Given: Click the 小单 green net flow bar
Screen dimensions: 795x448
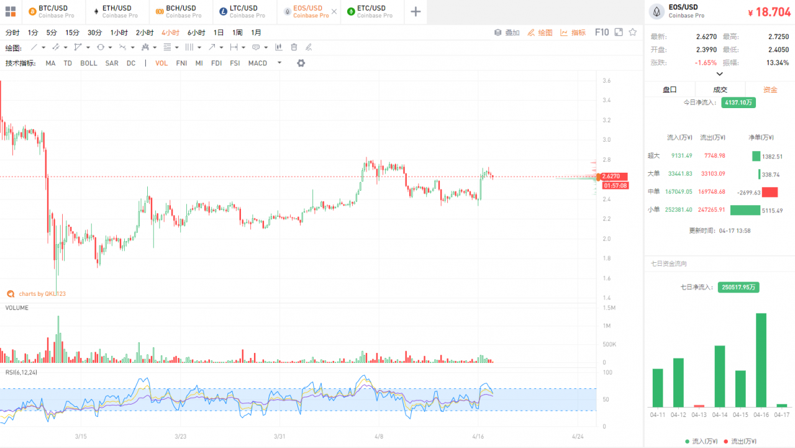Looking at the screenshot, I should (x=745, y=210).
